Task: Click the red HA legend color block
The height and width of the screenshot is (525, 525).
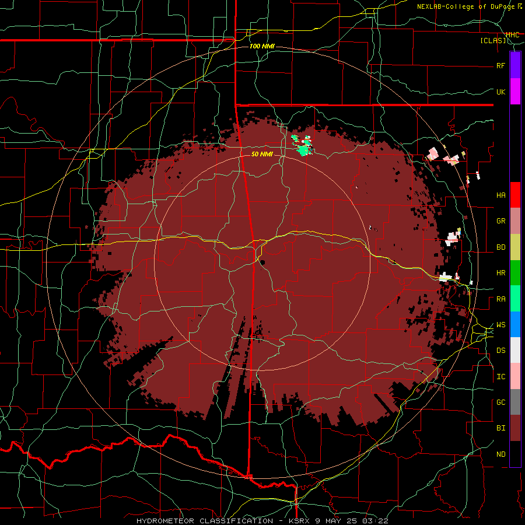Action: (x=515, y=195)
